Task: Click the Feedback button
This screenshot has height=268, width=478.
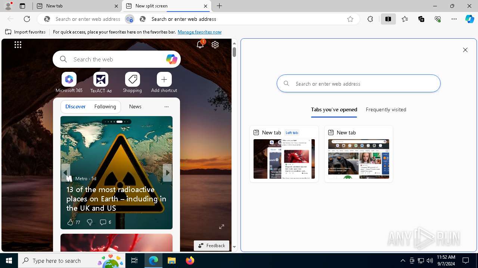Action: [x=211, y=246]
